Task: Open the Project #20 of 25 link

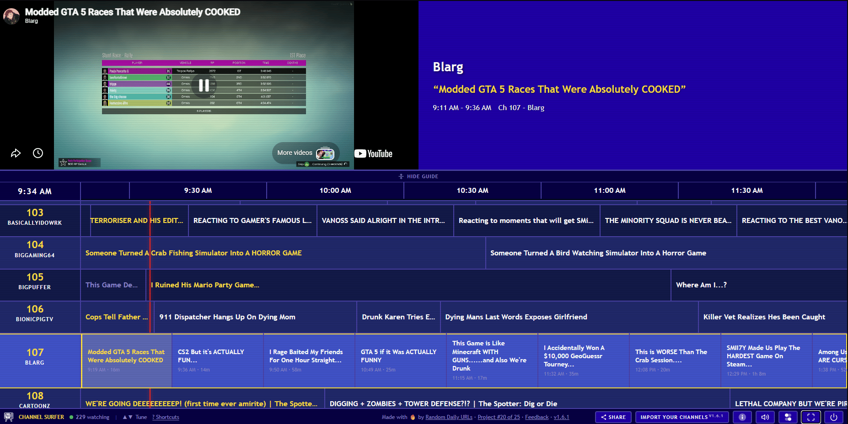Action: click(499, 417)
